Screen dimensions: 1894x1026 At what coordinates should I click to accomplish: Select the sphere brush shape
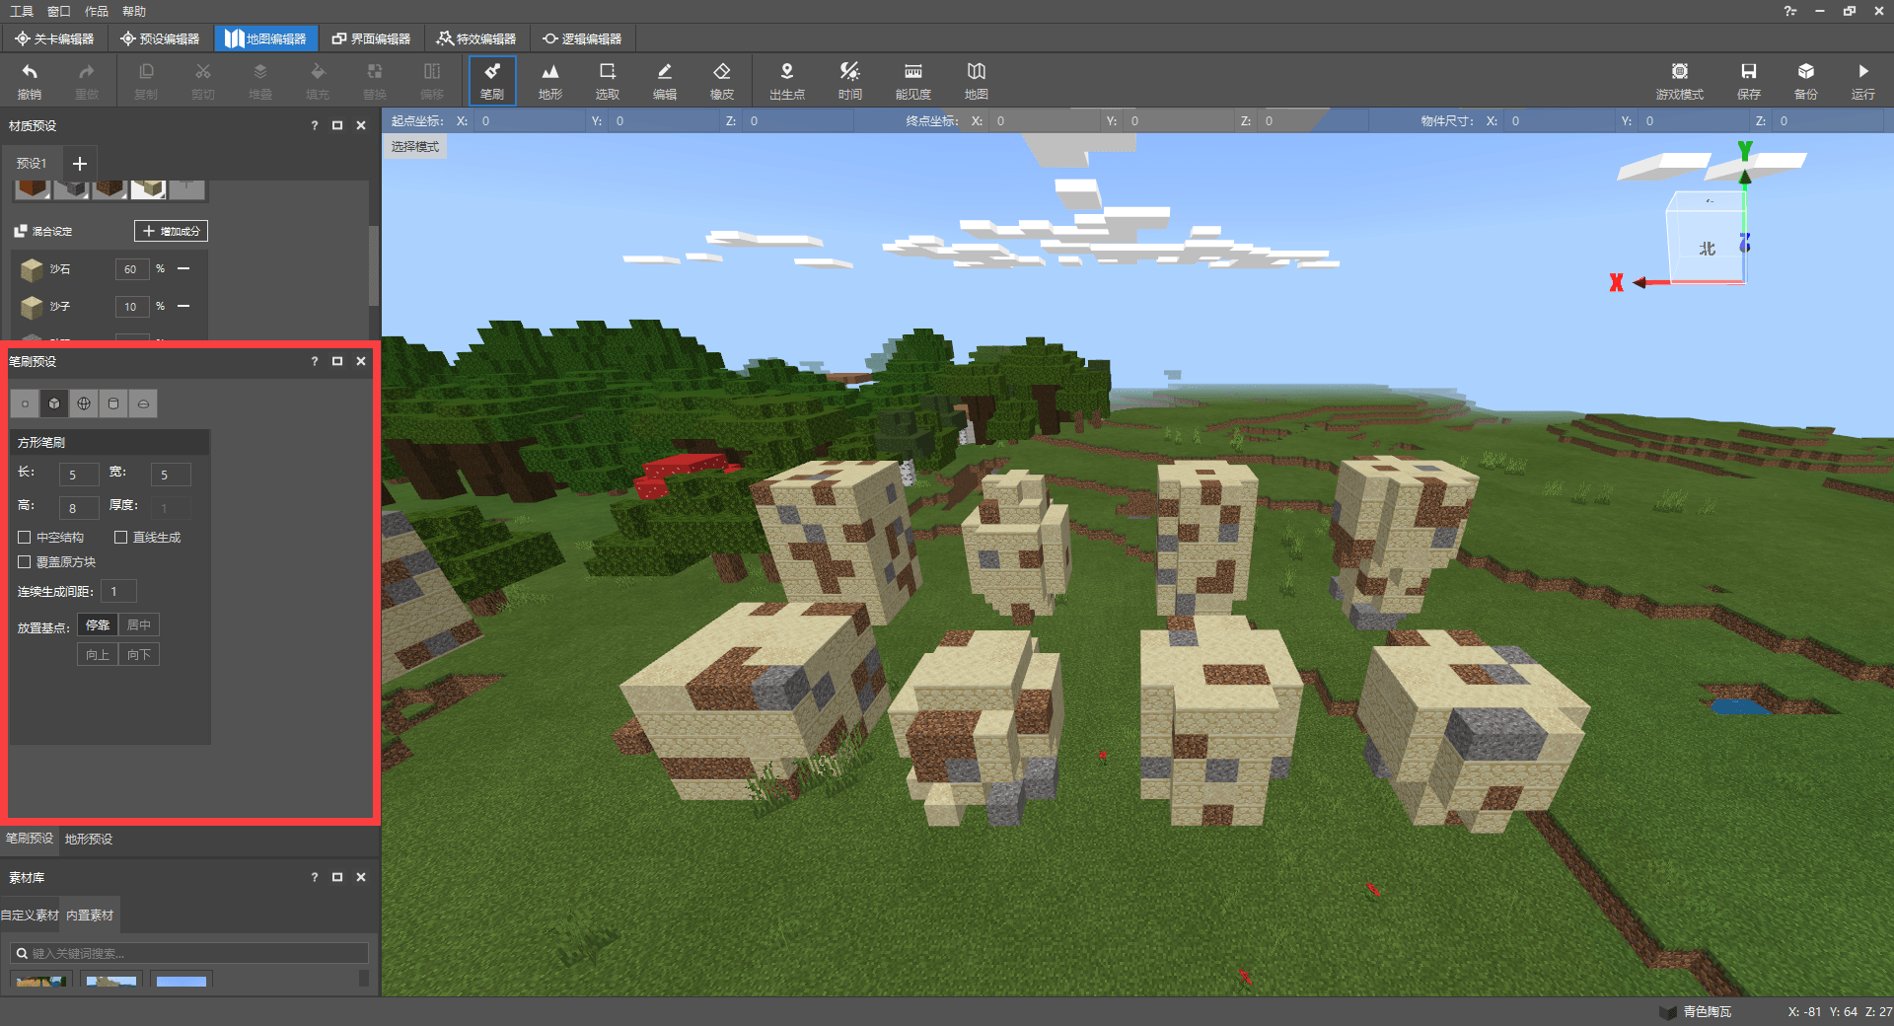(x=84, y=403)
